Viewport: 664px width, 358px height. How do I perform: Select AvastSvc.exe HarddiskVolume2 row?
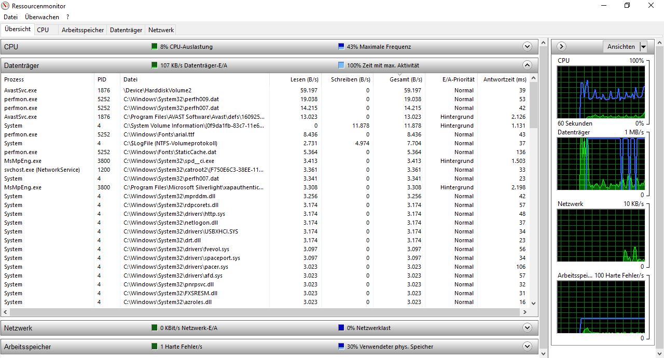pyautogui.click(x=265, y=90)
